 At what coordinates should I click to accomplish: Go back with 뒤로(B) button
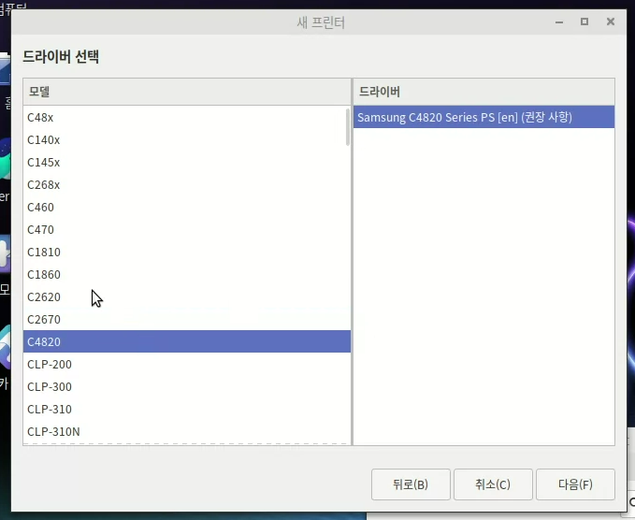pyautogui.click(x=411, y=484)
